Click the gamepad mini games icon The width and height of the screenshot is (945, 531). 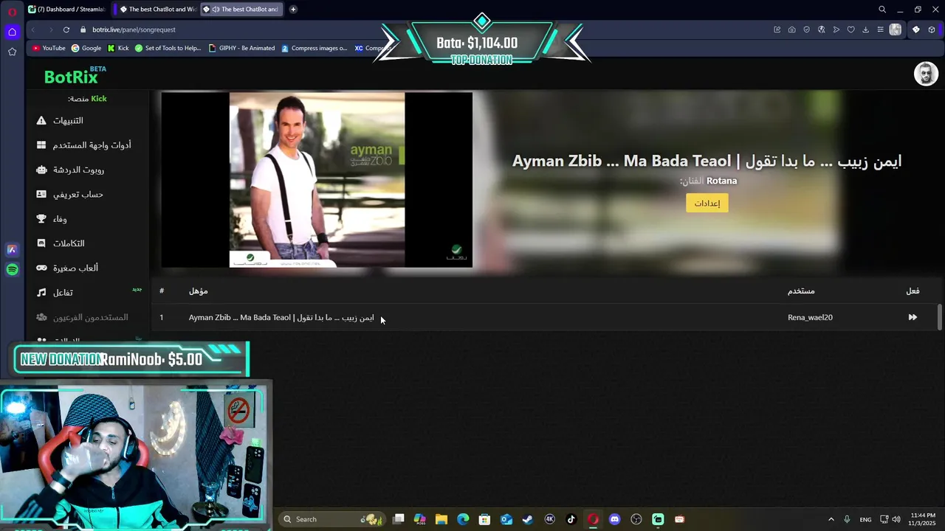click(41, 268)
